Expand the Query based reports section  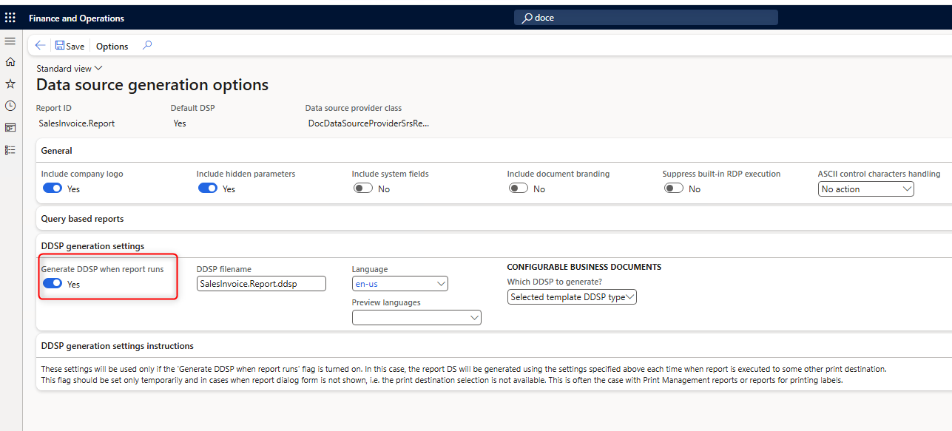(82, 219)
